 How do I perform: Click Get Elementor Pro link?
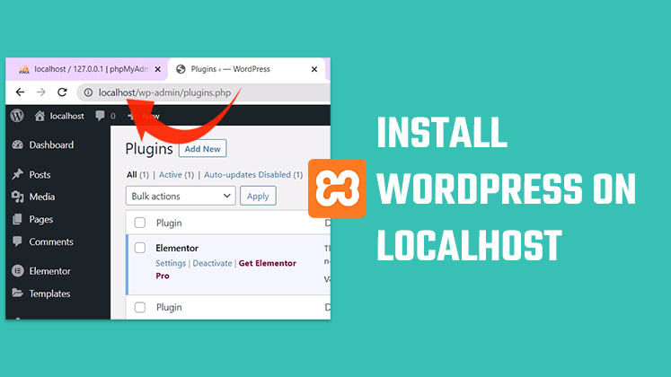pos(267,263)
